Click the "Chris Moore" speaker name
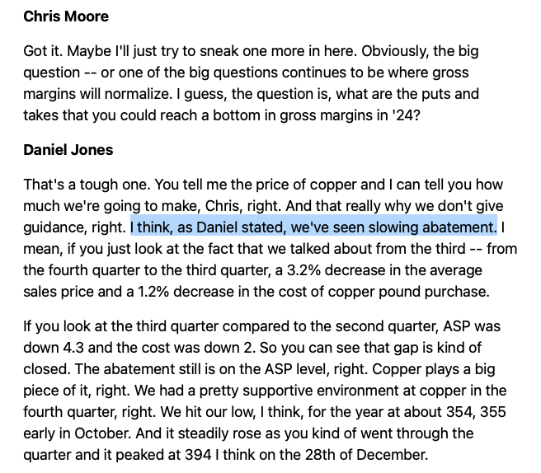 pyautogui.click(x=66, y=16)
